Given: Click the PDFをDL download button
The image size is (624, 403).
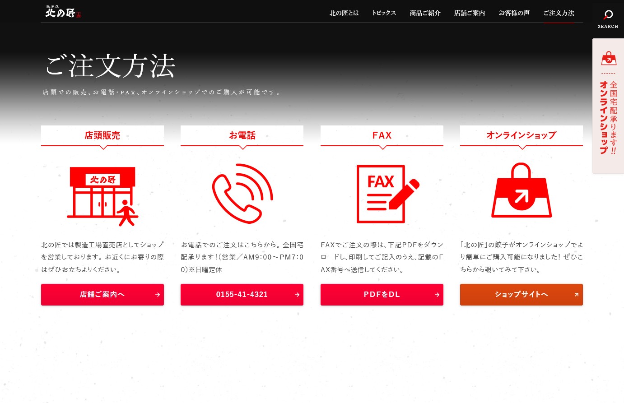Looking at the screenshot, I should click(382, 295).
